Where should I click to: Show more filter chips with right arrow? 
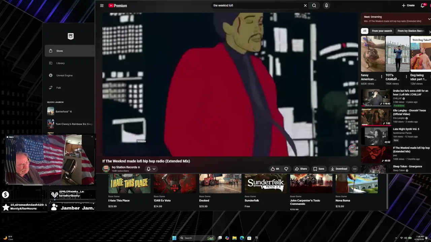pyautogui.click(x=429, y=32)
